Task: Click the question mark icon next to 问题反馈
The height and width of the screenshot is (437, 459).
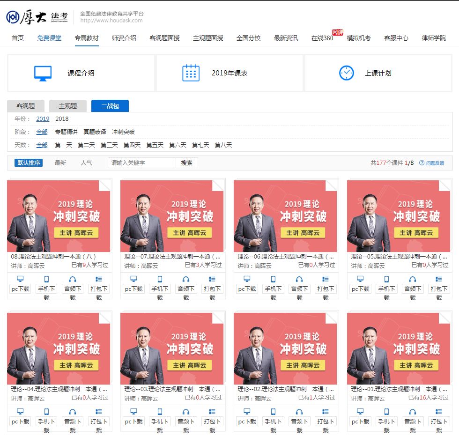Action: (421, 162)
